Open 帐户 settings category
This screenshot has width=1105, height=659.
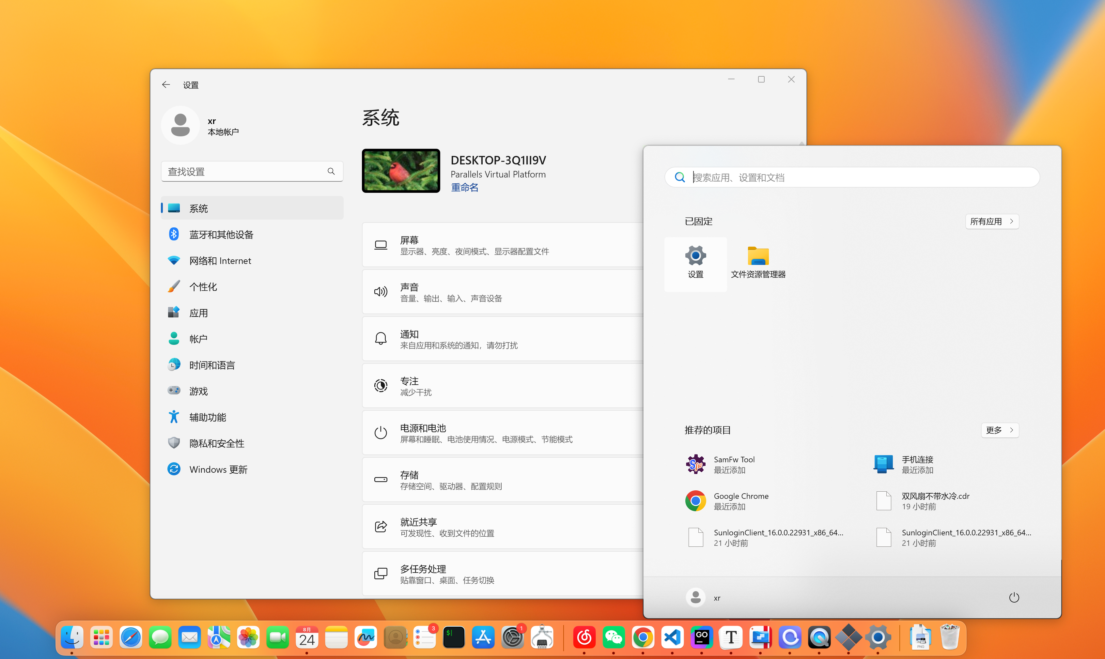pyautogui.click(x=252, y=339)
